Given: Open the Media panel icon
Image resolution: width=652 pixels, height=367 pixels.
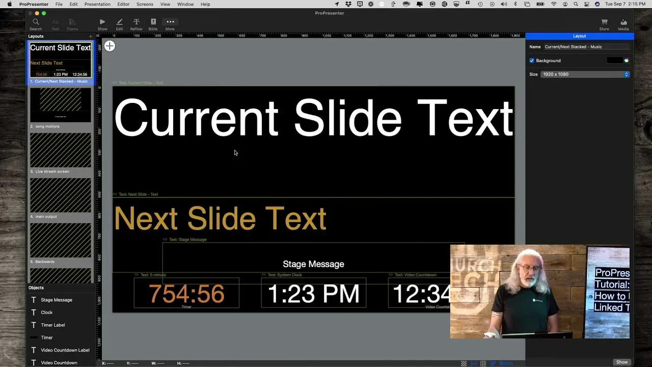Looking at the screenshot, I should point(623,23).
